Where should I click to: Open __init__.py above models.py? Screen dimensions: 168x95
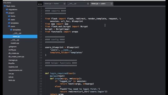pos(15,40)
